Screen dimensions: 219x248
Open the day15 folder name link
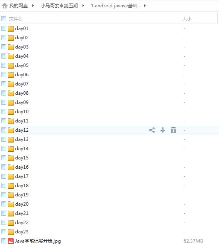pyautogui.click(x=22, y=158)
